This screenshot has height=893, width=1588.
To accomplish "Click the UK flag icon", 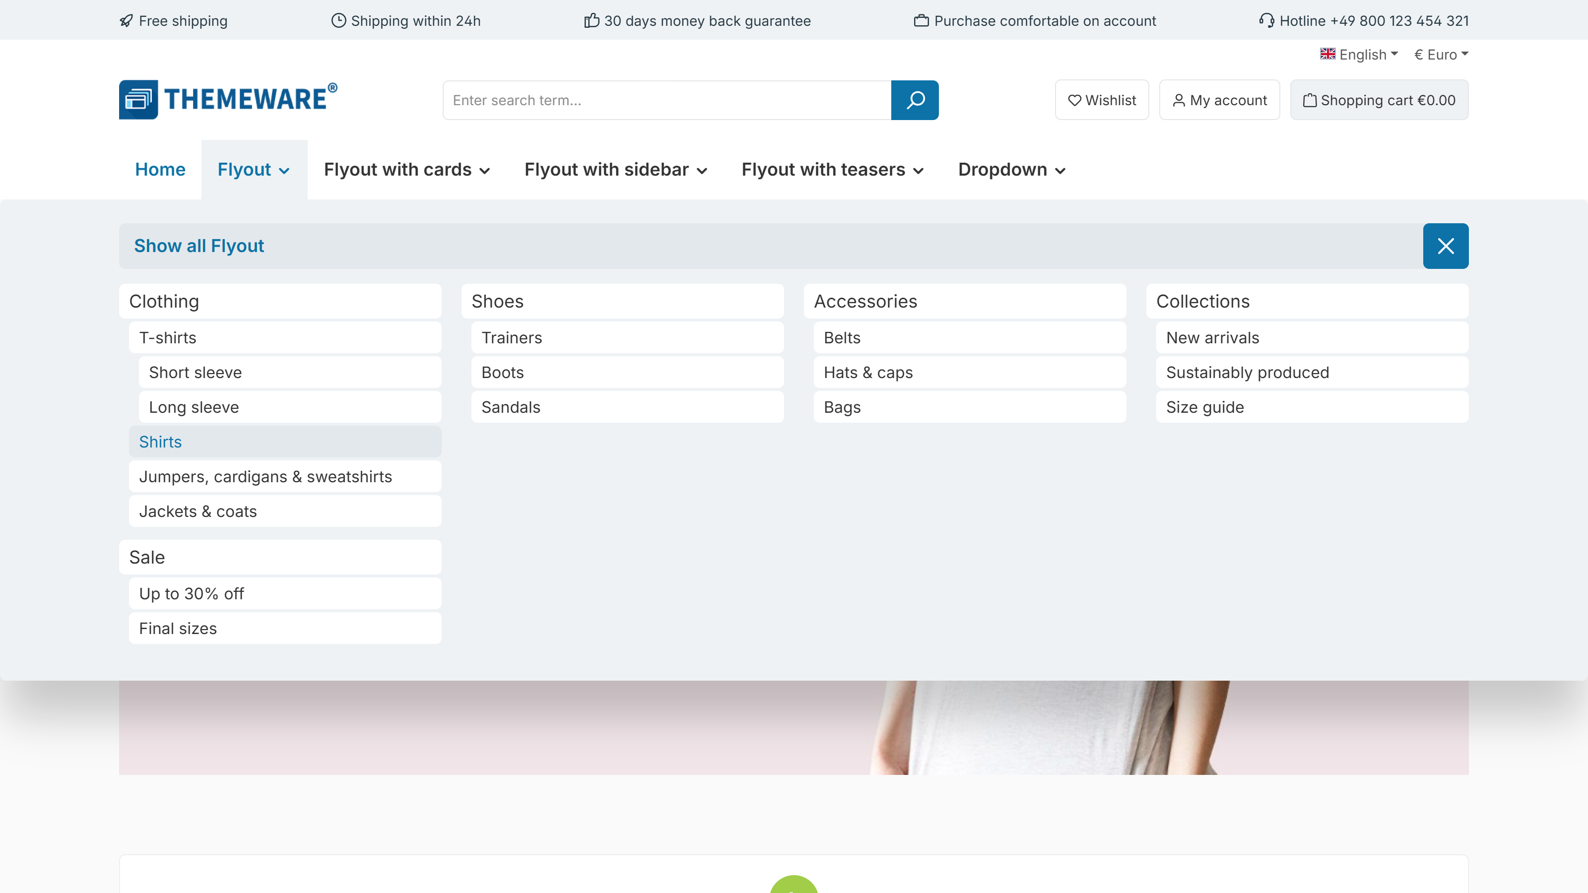I will 1328,54.
